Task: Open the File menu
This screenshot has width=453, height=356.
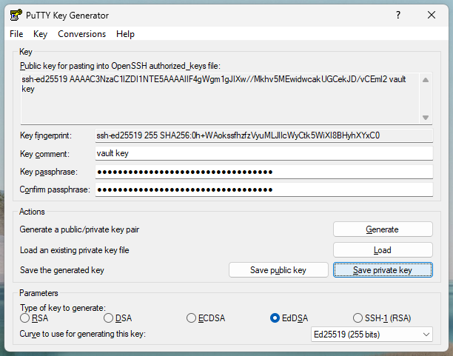Action: 16,34
